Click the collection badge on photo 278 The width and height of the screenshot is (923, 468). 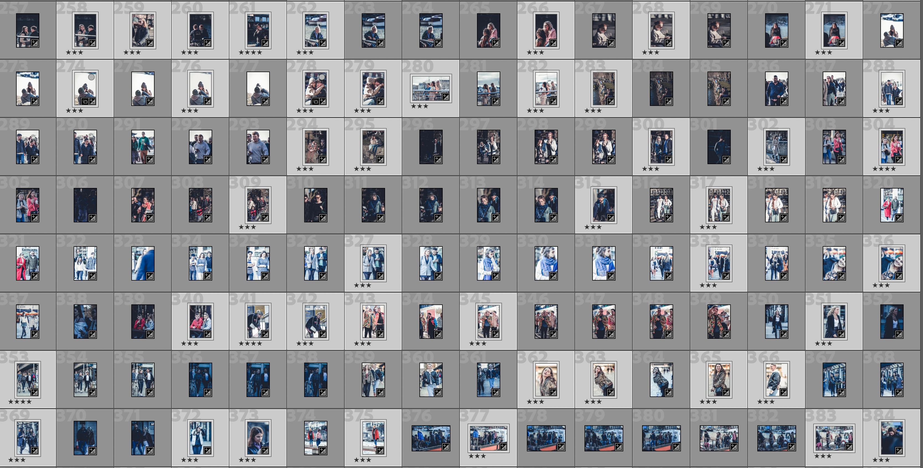[315, 101]
